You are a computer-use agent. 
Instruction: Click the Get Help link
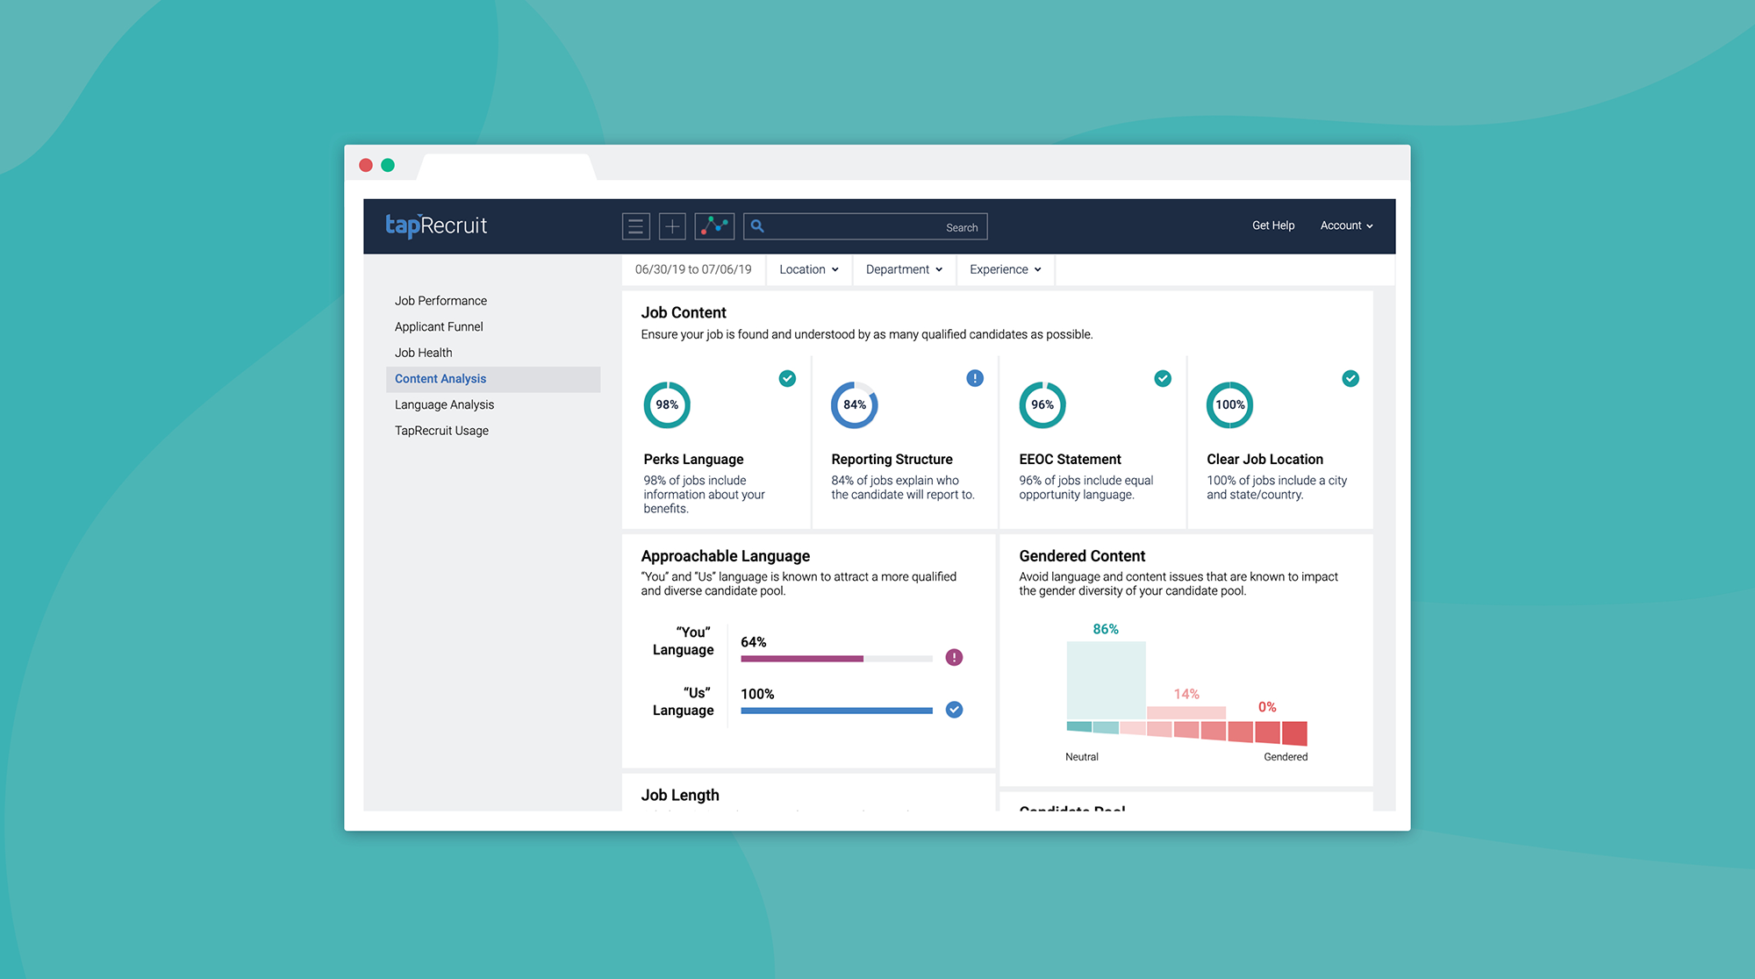[1272, 225]
